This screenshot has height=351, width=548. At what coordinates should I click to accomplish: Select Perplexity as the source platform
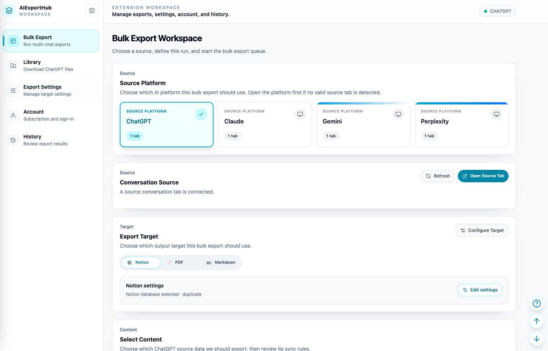[x=461, y=125]
